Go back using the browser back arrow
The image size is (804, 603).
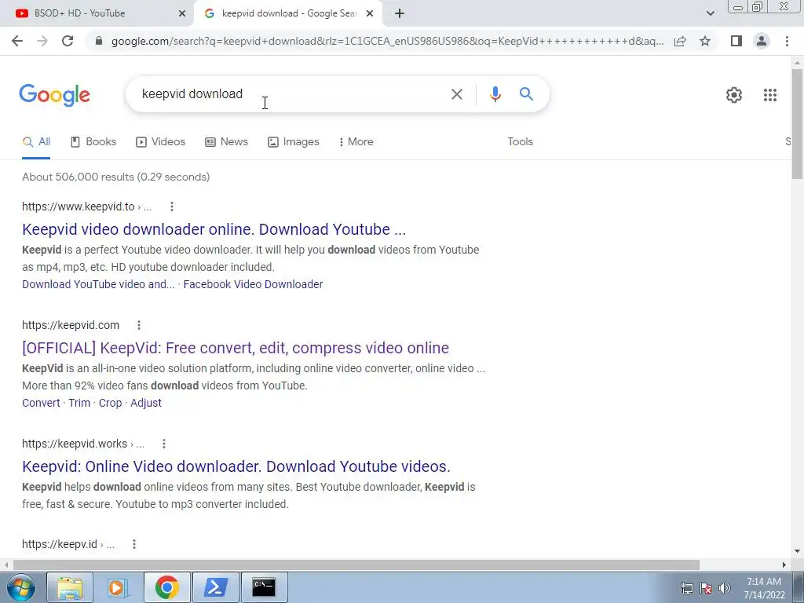(17, 41)
